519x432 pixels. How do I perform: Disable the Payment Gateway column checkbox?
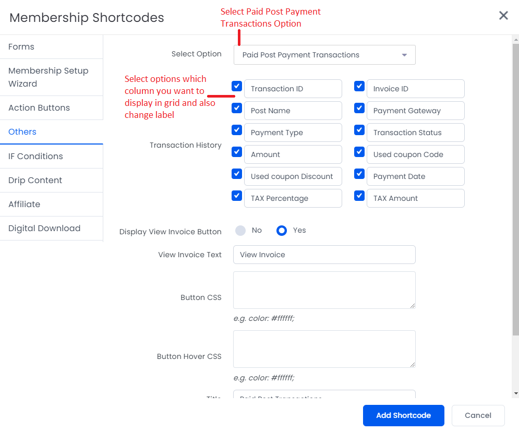[x=359, y=108]
